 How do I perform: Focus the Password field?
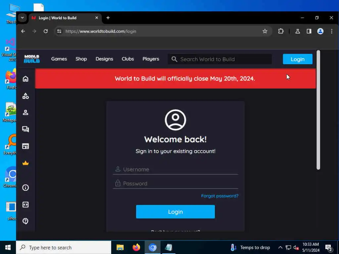[175, 184]
